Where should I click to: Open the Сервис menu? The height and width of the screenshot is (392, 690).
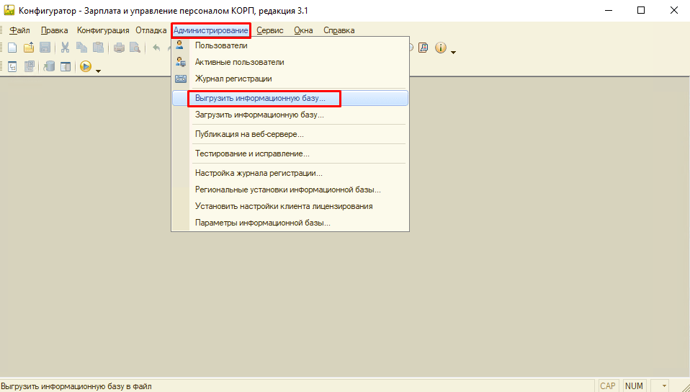[270, 30]
